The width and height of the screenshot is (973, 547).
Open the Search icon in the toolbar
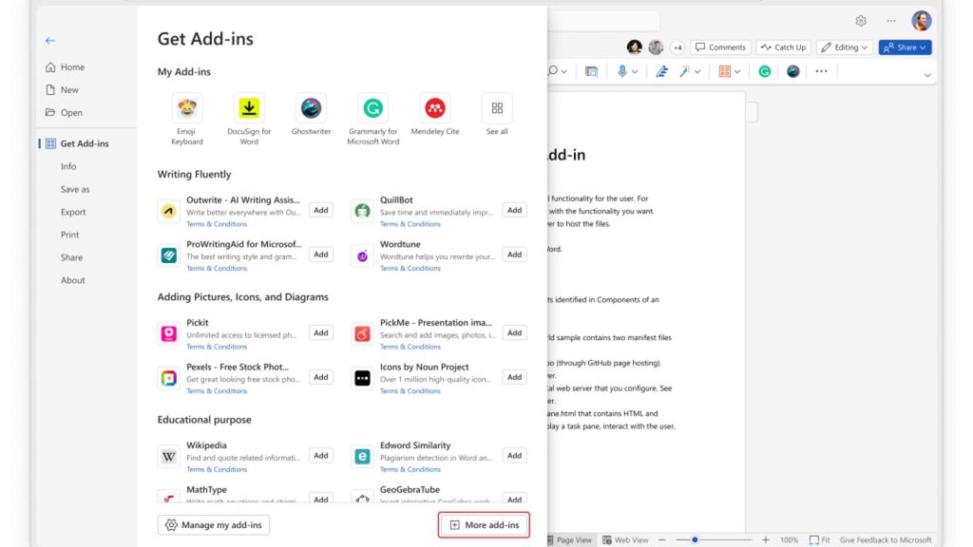[553, 70]
